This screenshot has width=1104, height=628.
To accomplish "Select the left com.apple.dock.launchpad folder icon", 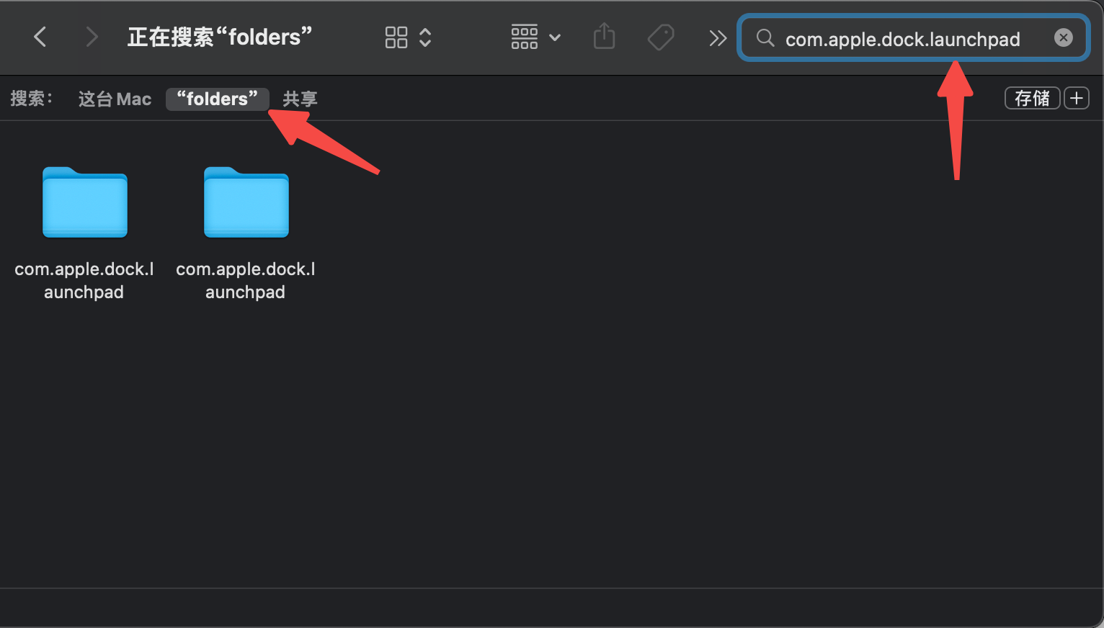I will (x=85, y=202).
